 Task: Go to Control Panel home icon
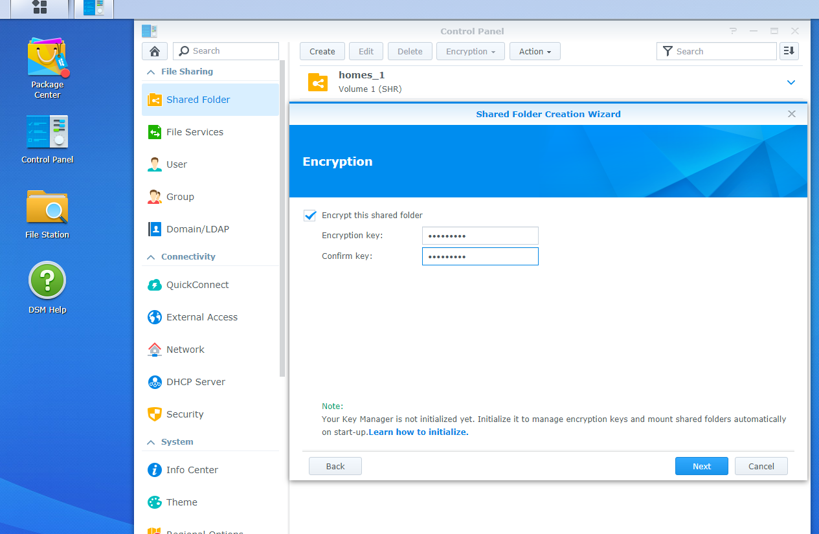point(155,51)
